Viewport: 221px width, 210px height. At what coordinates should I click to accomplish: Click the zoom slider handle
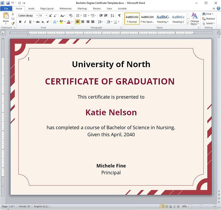[202, 206]
